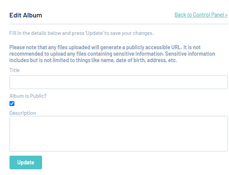
Task: Click the 'Album is Public?' label
Action: click(x=28, y=96)
